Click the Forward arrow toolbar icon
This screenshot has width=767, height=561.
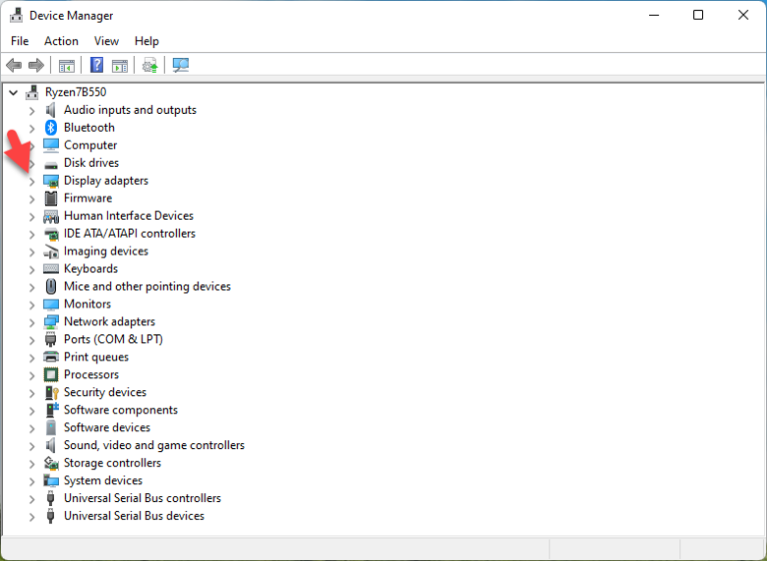pyautogui.click(x=36, y=65)
